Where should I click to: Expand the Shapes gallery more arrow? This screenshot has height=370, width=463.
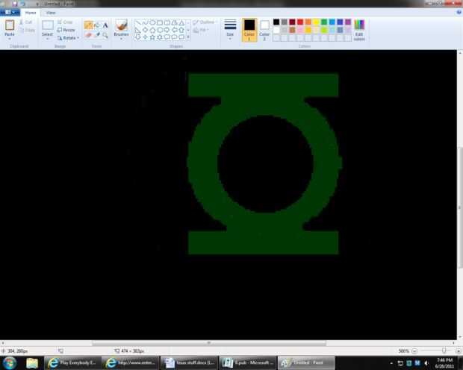188,37
